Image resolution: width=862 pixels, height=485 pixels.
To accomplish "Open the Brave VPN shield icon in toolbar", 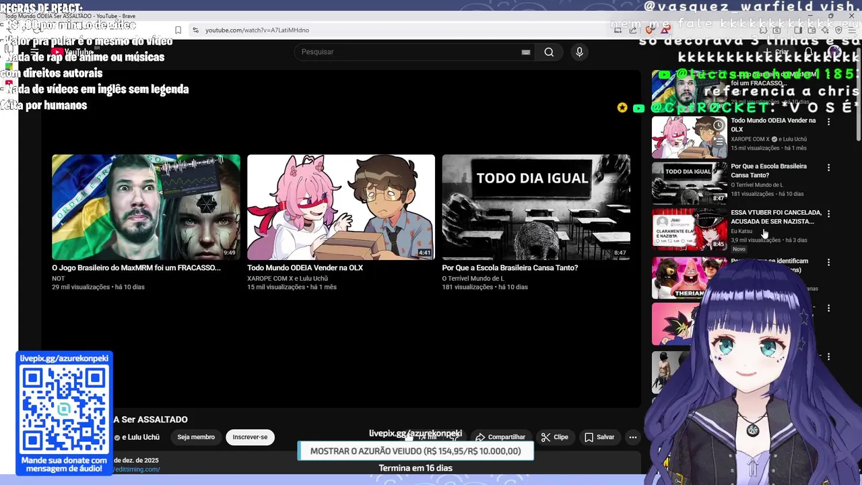I will click(838, 30).
